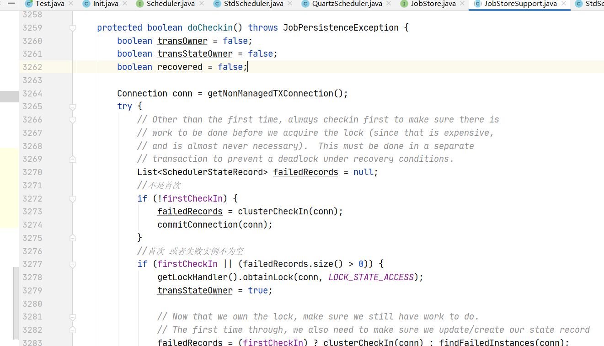Viewport: 604px width, 346px height.
Task: Fold the comment block starting line 3266
Action: [72, 120]
